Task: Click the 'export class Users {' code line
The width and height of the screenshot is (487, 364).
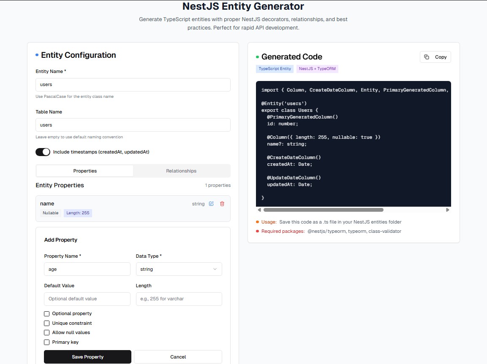Action: (290, 111)
